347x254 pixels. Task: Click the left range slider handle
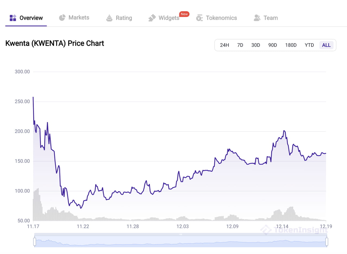tap(35, 242)
